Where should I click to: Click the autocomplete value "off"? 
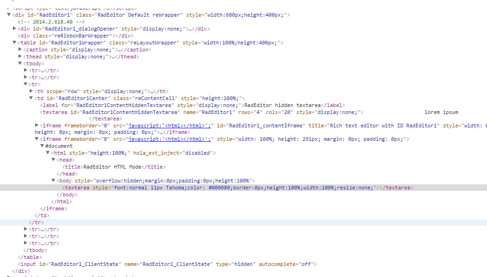click(306, 264)
